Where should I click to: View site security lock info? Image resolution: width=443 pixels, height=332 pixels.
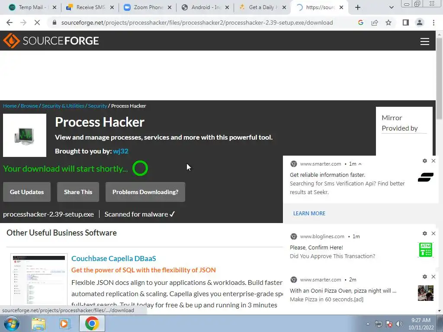55,22
